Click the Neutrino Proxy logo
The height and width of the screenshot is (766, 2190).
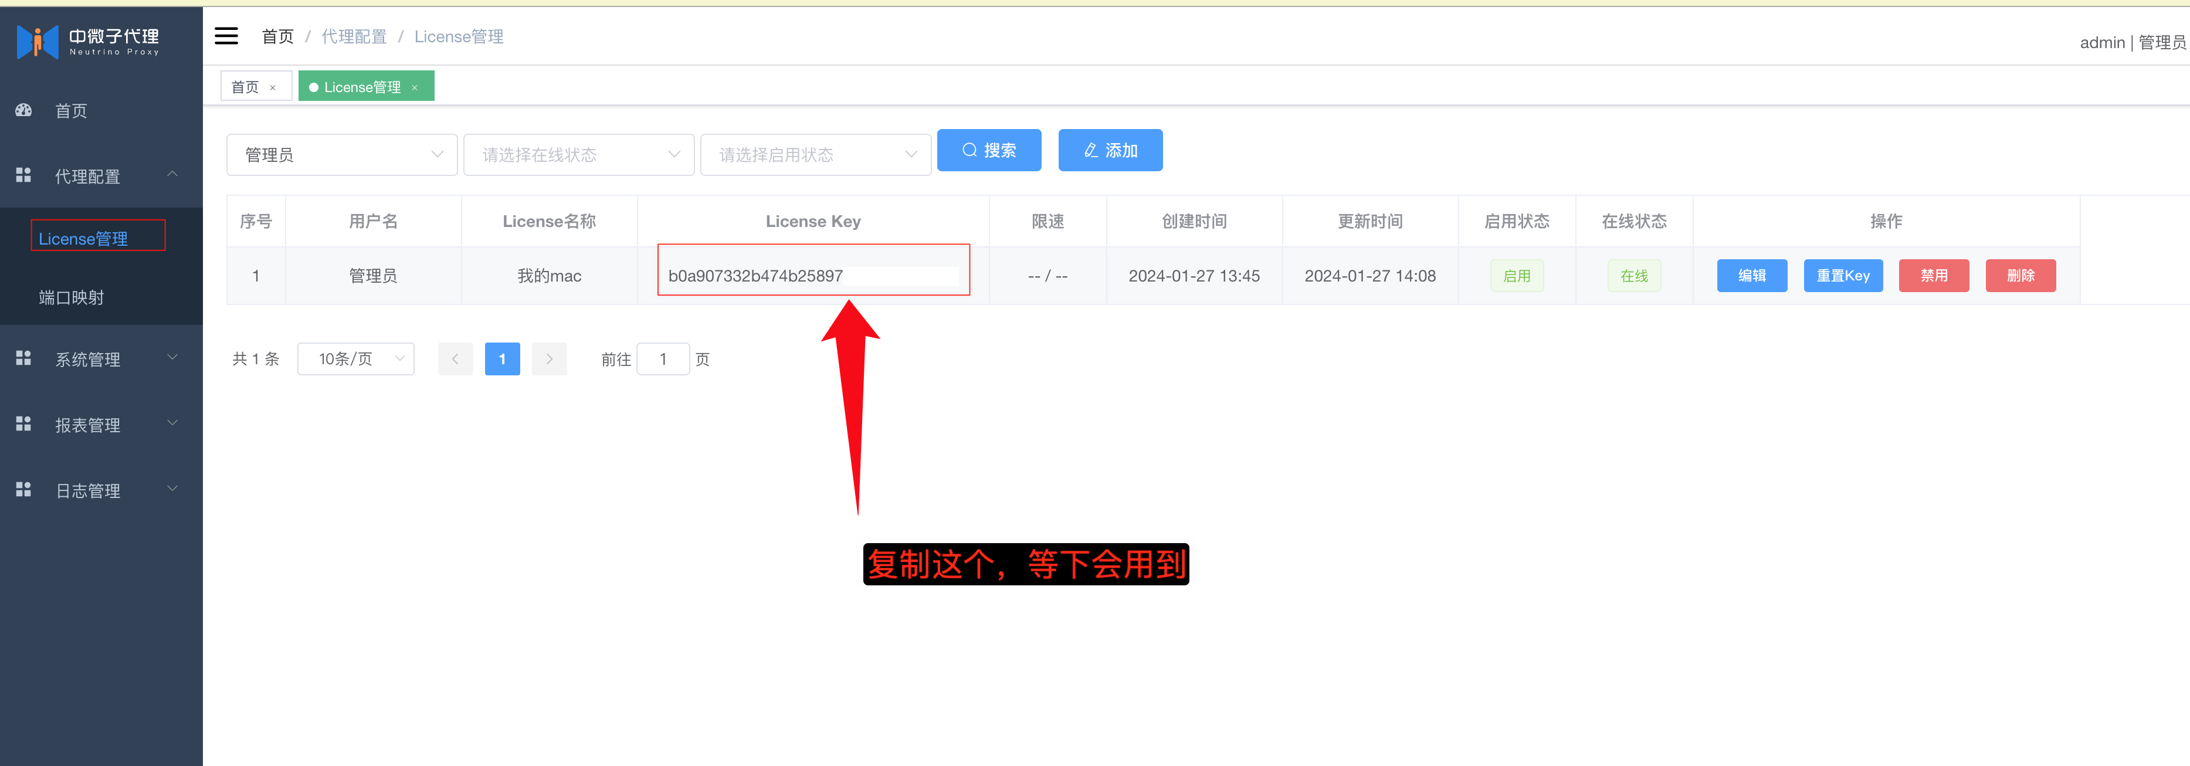(89, 41)
